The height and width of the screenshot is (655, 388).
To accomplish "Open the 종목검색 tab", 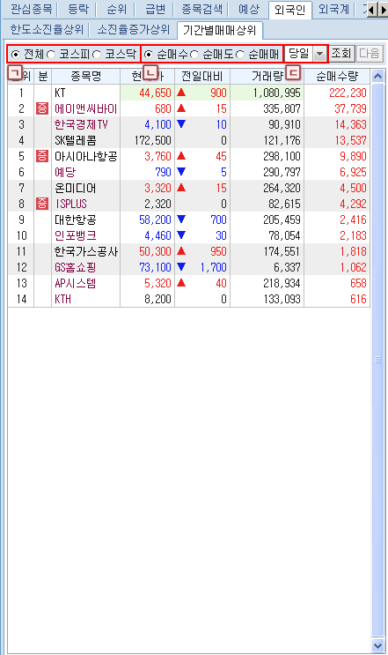I will [x=202, y=9].
